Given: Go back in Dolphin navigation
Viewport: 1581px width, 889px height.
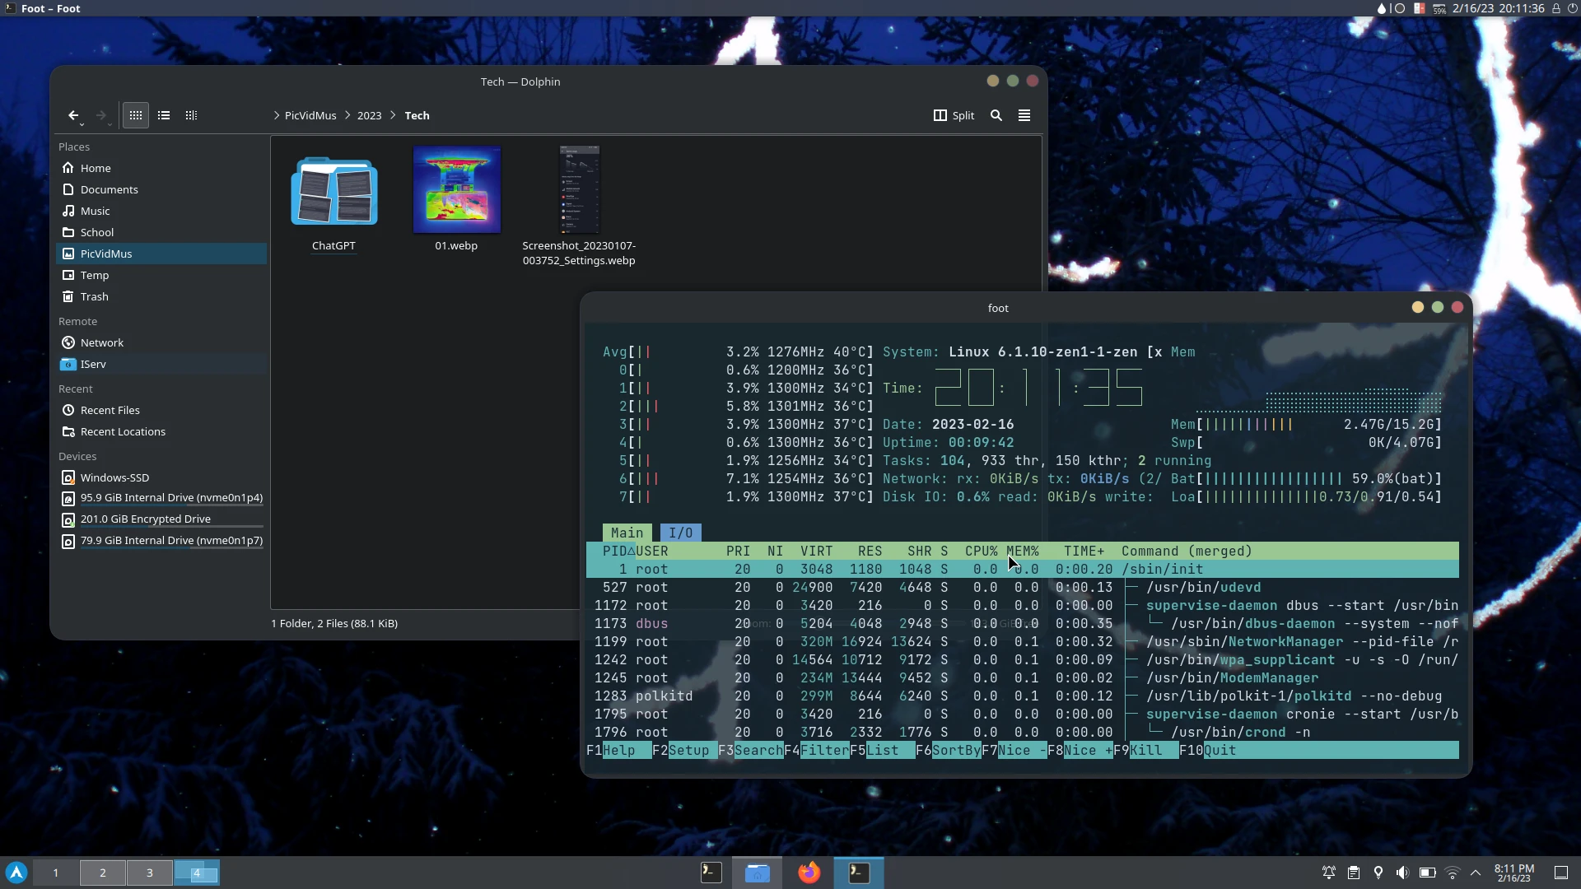Looking at the screenshot, I should pyautogui.click(x=73, y=115).
